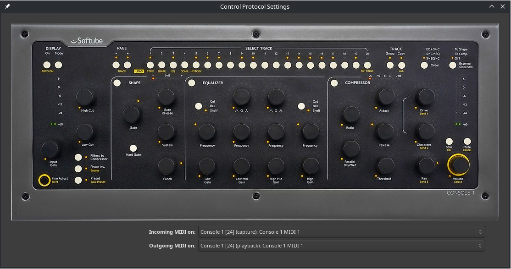This screenshot has height=269, width=511.
Task: Open the Incoming MIDI on dropdown
Action: pyautogui.click(x=342, y=232)
